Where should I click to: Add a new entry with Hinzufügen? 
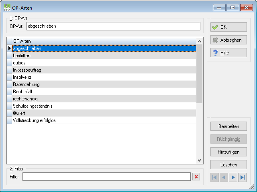point(228,152)
